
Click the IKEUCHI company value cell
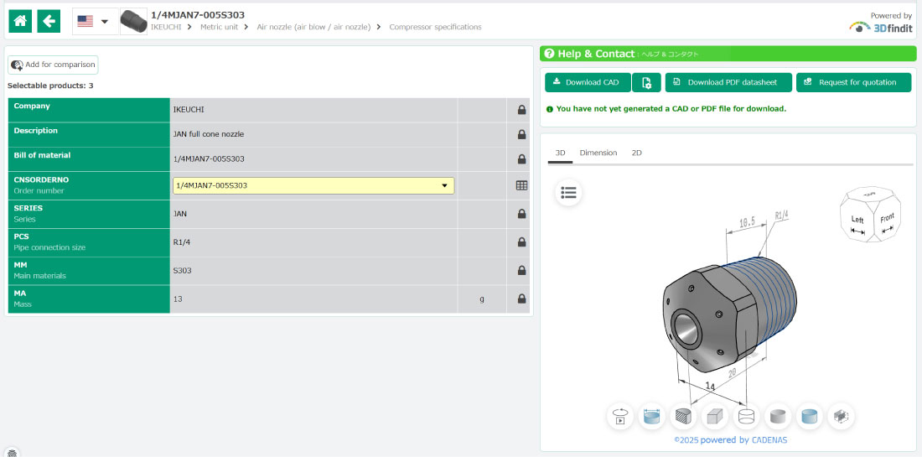(x=313, y=110)
